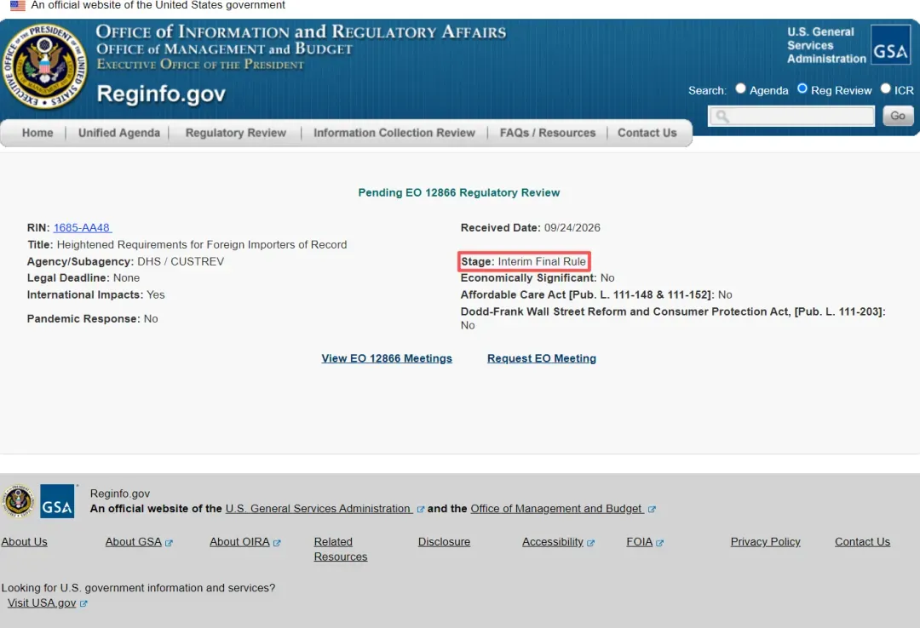Open Contact Us in navigation bar

click(647, 133)
